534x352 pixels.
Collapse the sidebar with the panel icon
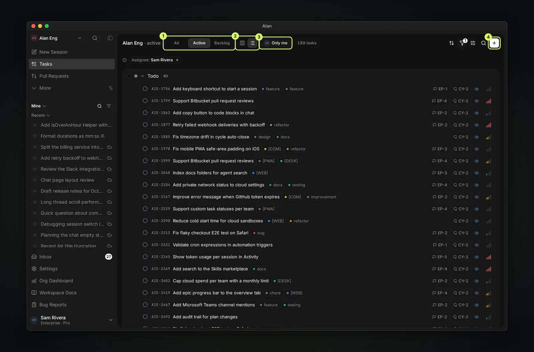click(x=110, y=38)
